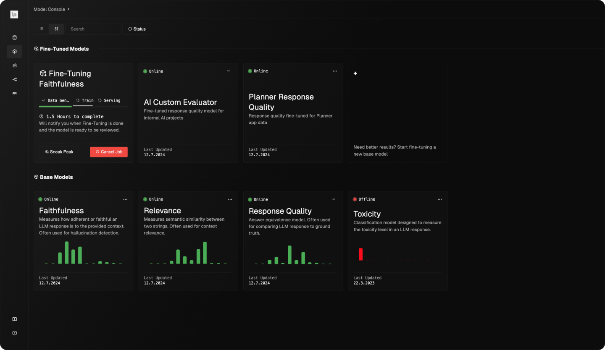This screenshot has height=350, width=605.
Task: Click 'Need better results? Start fine-tuning' text
Action: pos(395,151)
